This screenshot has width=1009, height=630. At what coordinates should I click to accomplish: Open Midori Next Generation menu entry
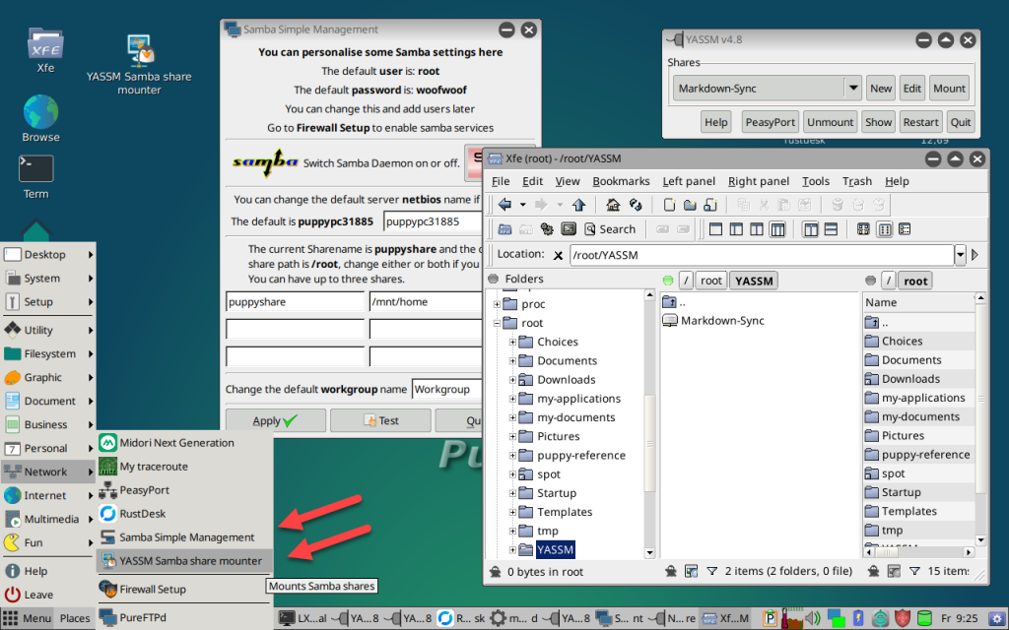(184, 443)
